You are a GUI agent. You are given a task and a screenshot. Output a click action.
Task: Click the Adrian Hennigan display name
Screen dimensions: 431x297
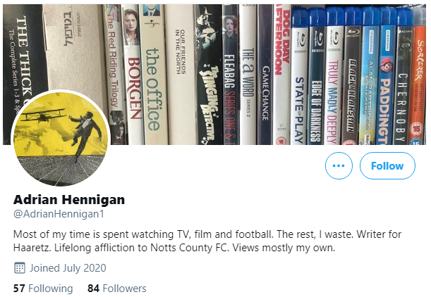pos(69,199)
